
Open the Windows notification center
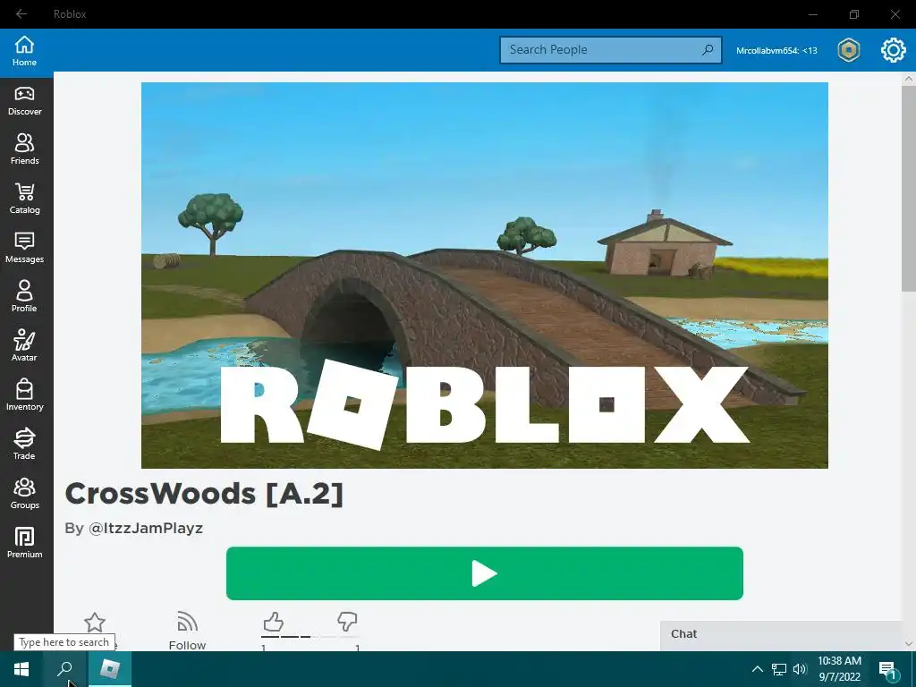tap(887, 671)
